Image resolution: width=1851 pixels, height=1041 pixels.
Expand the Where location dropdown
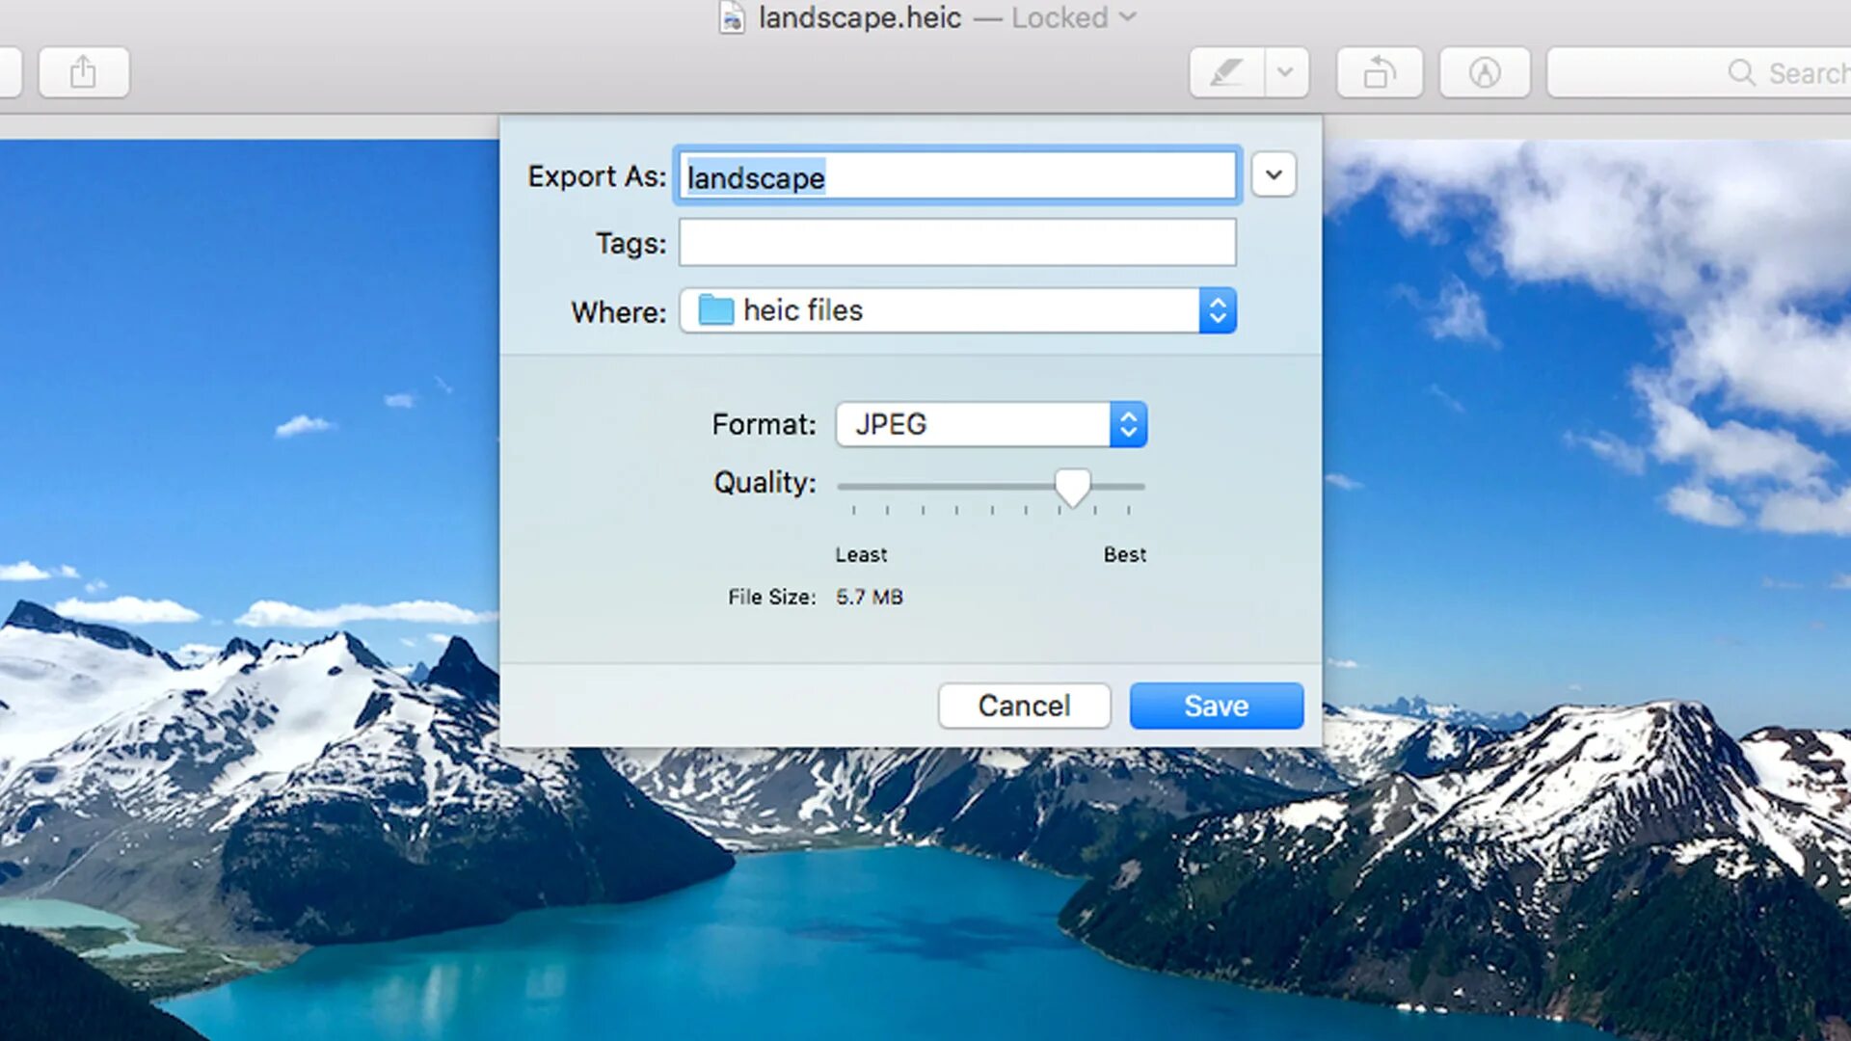point(1216,310)
